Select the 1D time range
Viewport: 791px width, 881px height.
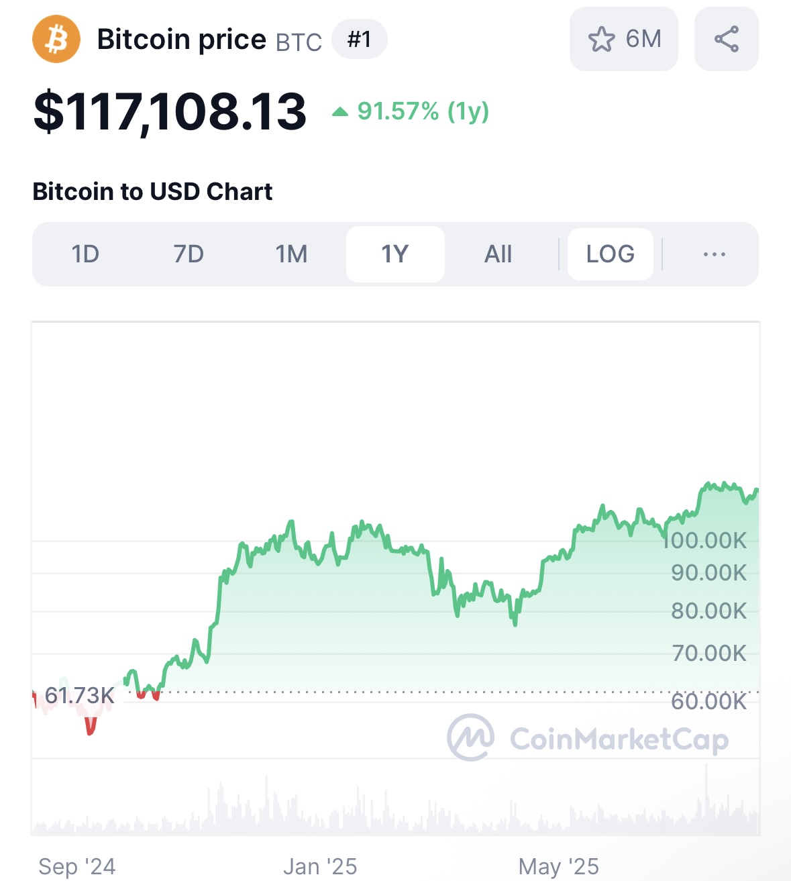pos(85,254)
